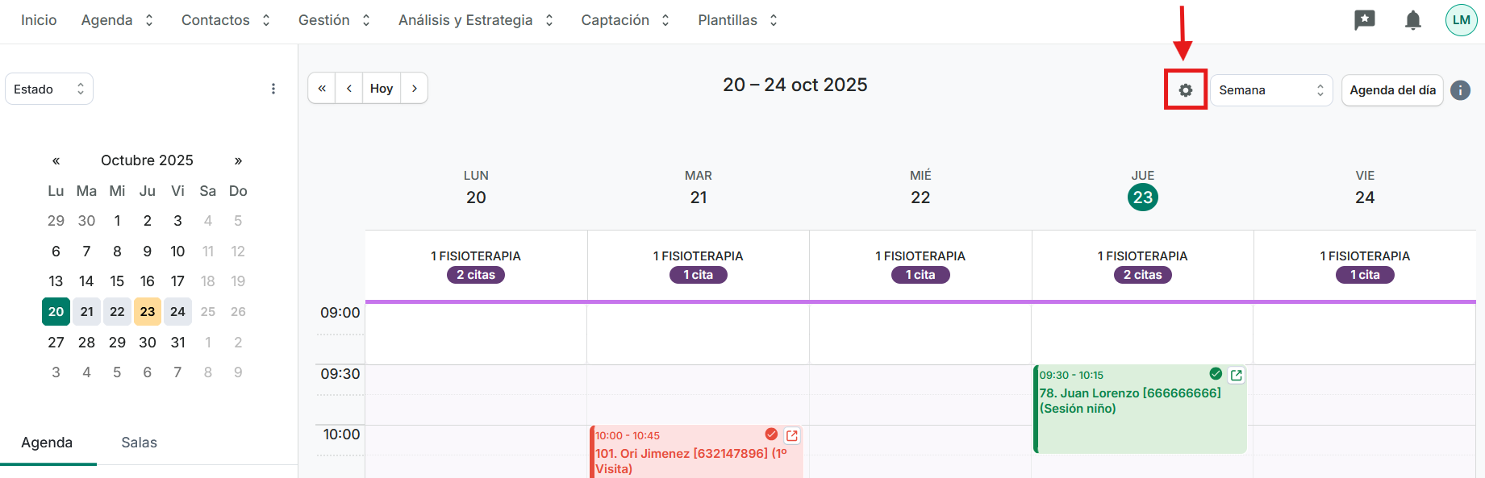The image size is (1485, 478).
Task: Open Juan Lorenzo appointment external link icon
Action: tap(1236, 375)
